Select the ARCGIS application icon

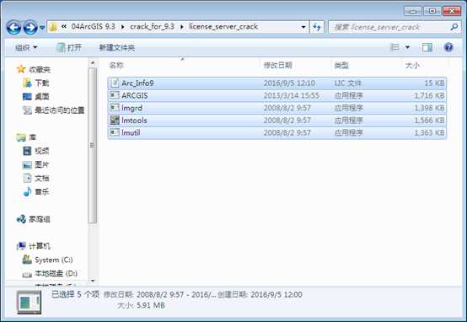(x=115, y=95)
